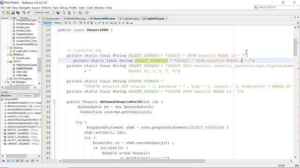300x168 pixels.
Task: Open the Refactor menu
Action: tap(46, 7)
